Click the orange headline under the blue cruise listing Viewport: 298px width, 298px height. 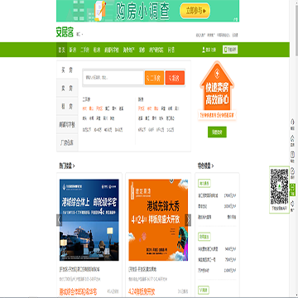point(78,291)
